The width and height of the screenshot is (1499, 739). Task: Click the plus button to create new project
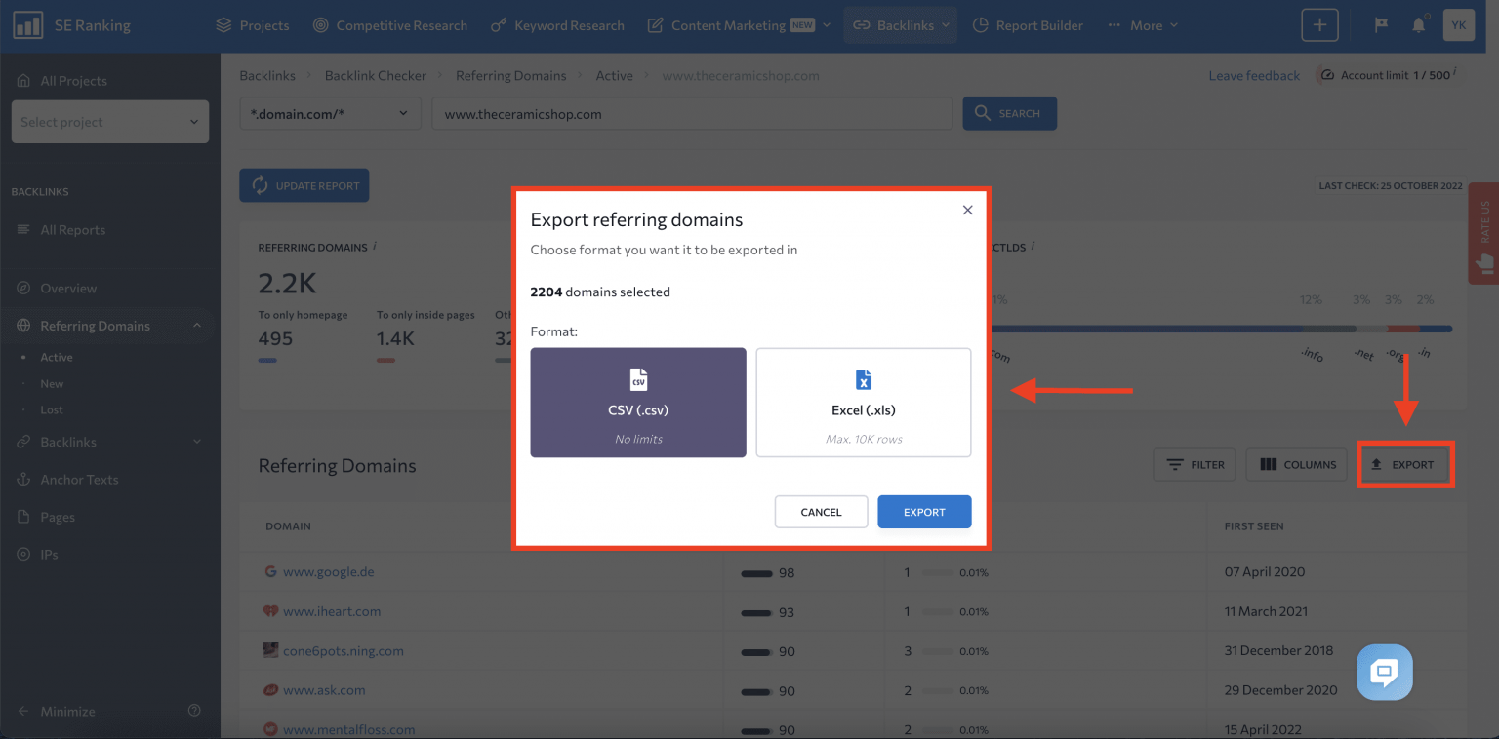point(1319,24)
